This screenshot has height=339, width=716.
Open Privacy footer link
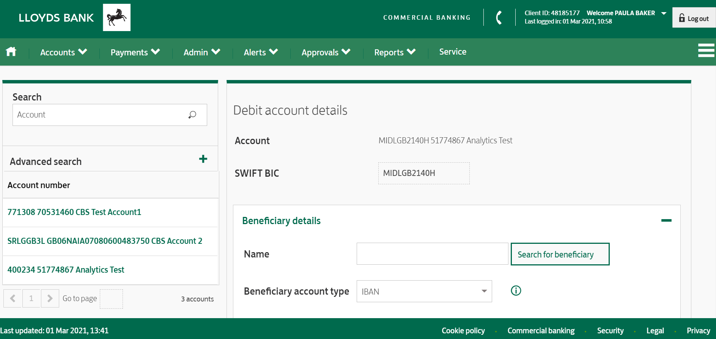(x=698, y=331)
